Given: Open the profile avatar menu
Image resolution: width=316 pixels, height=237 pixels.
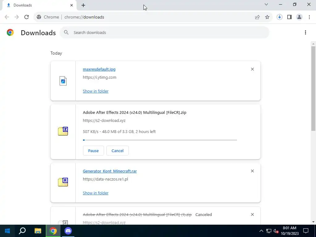Looking at the screenshot, I should tap(299, 17).
